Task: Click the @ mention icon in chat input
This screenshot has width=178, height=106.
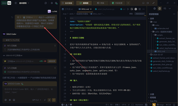Action: 5,100
